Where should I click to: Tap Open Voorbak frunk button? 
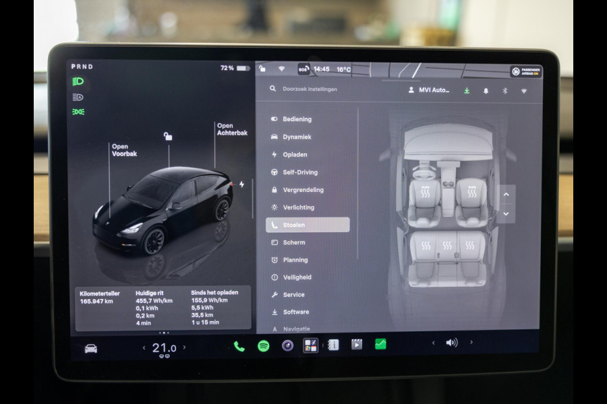124,150
